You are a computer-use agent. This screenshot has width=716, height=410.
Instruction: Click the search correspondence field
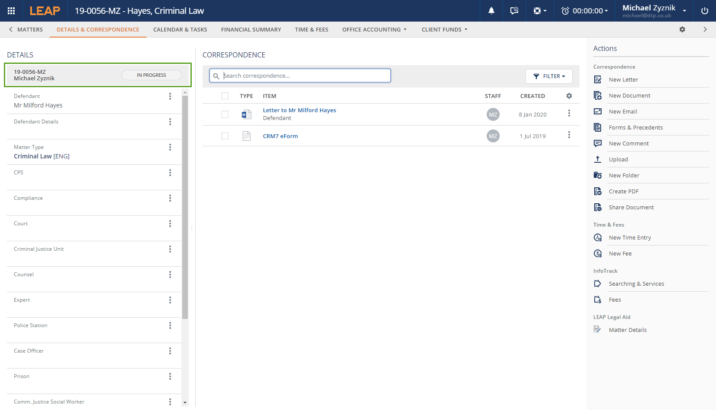click(304, 76)
